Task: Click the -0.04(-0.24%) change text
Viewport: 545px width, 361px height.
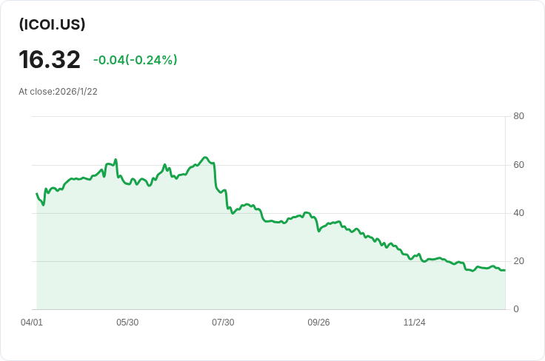Action: pyautogui.click(x=136, y=60)
